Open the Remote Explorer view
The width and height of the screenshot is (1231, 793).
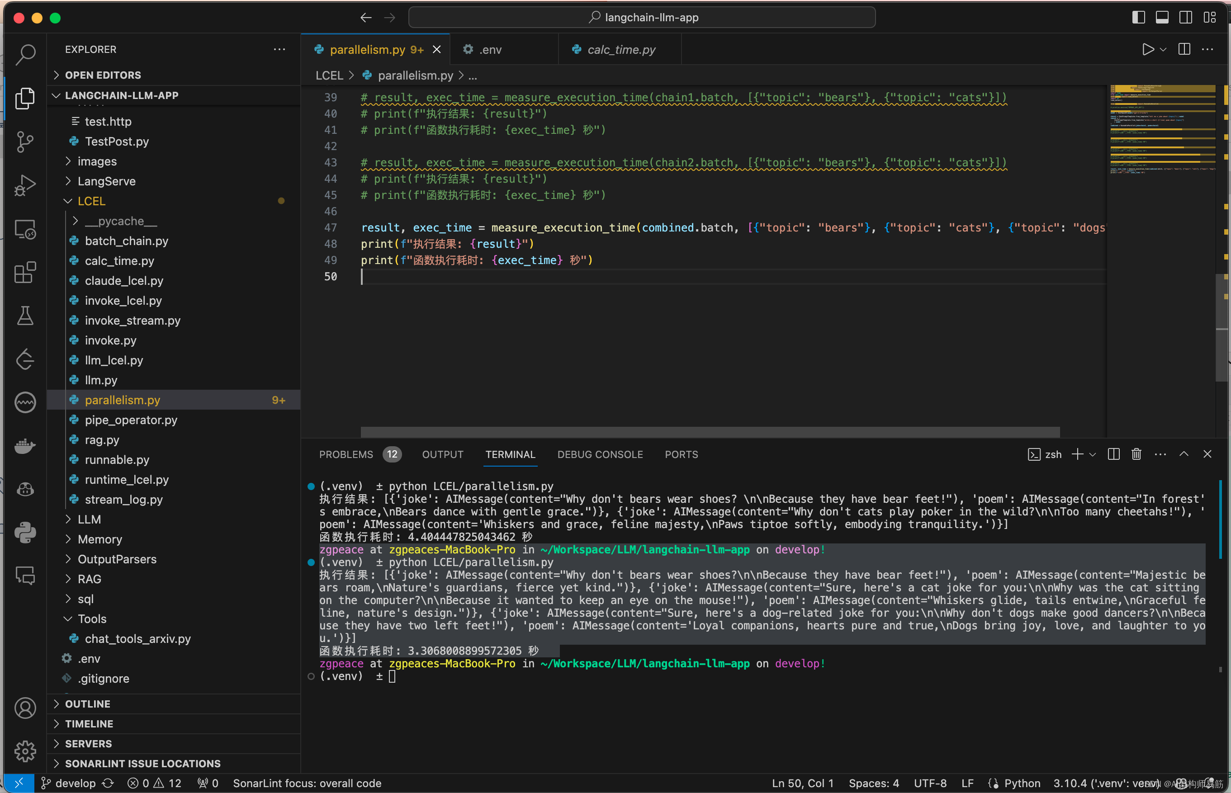tap(25, 229)
